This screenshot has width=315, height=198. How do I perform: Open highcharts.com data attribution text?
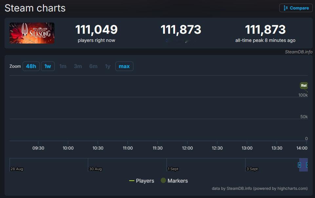click(x=260, y=189)
